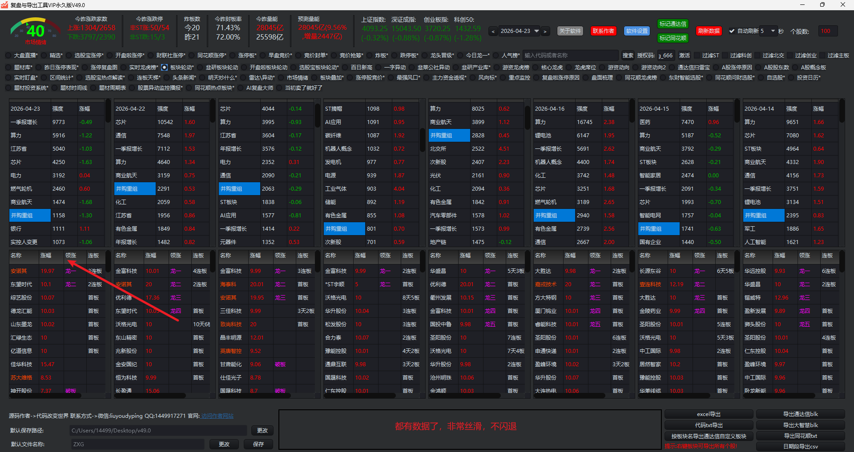Expand the auto-refresh seconds dropdown
Viewport: 854px width, 452px height.
773,31
